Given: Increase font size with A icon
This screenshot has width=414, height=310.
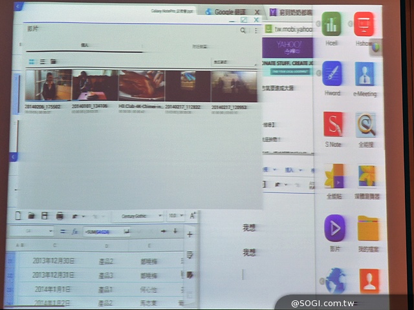Looking at the screenshot, I should (x=193, y=216).
